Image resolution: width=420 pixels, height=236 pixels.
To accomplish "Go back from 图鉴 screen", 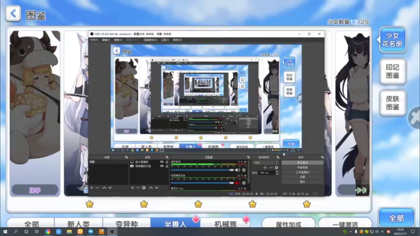I will pyautogui.click(x=13, y=14).
